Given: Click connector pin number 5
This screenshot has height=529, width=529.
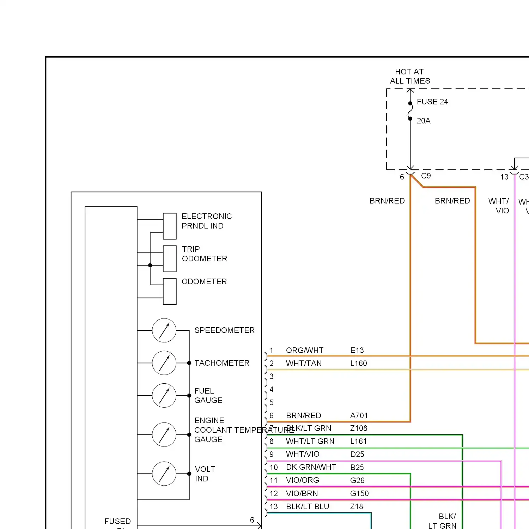Looking at the screenshot, I should (272, 402).
